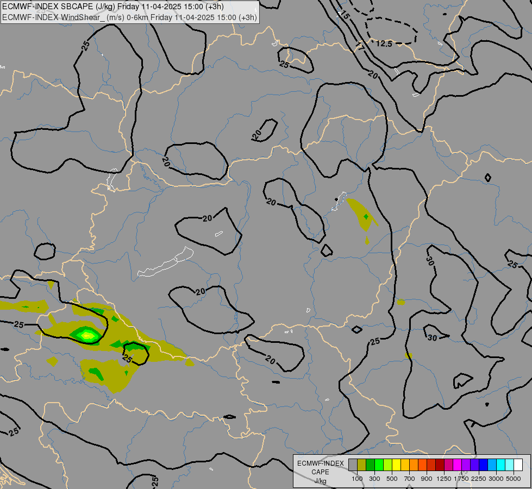This screenshot has height=489, width=532.
Task: Choose the chartreuse yellow-green legend swatch
Action: point(388,465)
